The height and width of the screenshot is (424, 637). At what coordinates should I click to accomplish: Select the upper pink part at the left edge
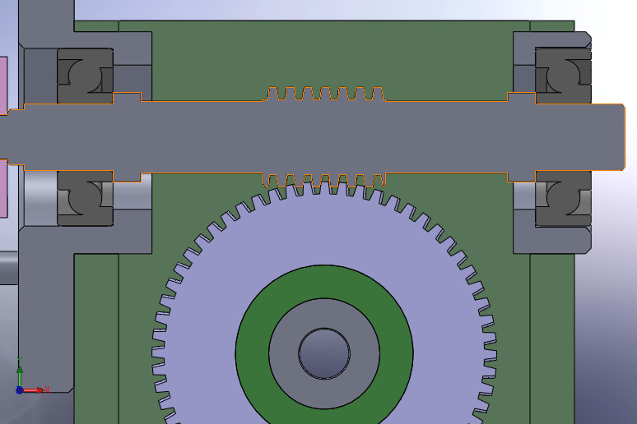click(x=3, y=82)
